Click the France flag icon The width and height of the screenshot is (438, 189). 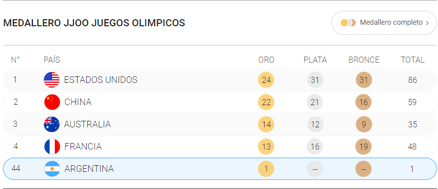pyautogui.click(x=52, y=147)
